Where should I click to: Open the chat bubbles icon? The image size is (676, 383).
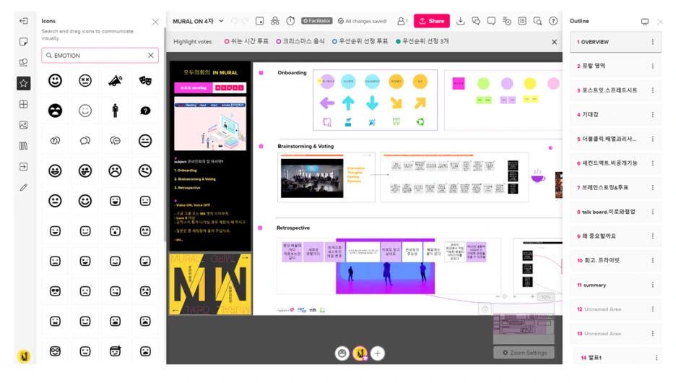click(476, 21)
